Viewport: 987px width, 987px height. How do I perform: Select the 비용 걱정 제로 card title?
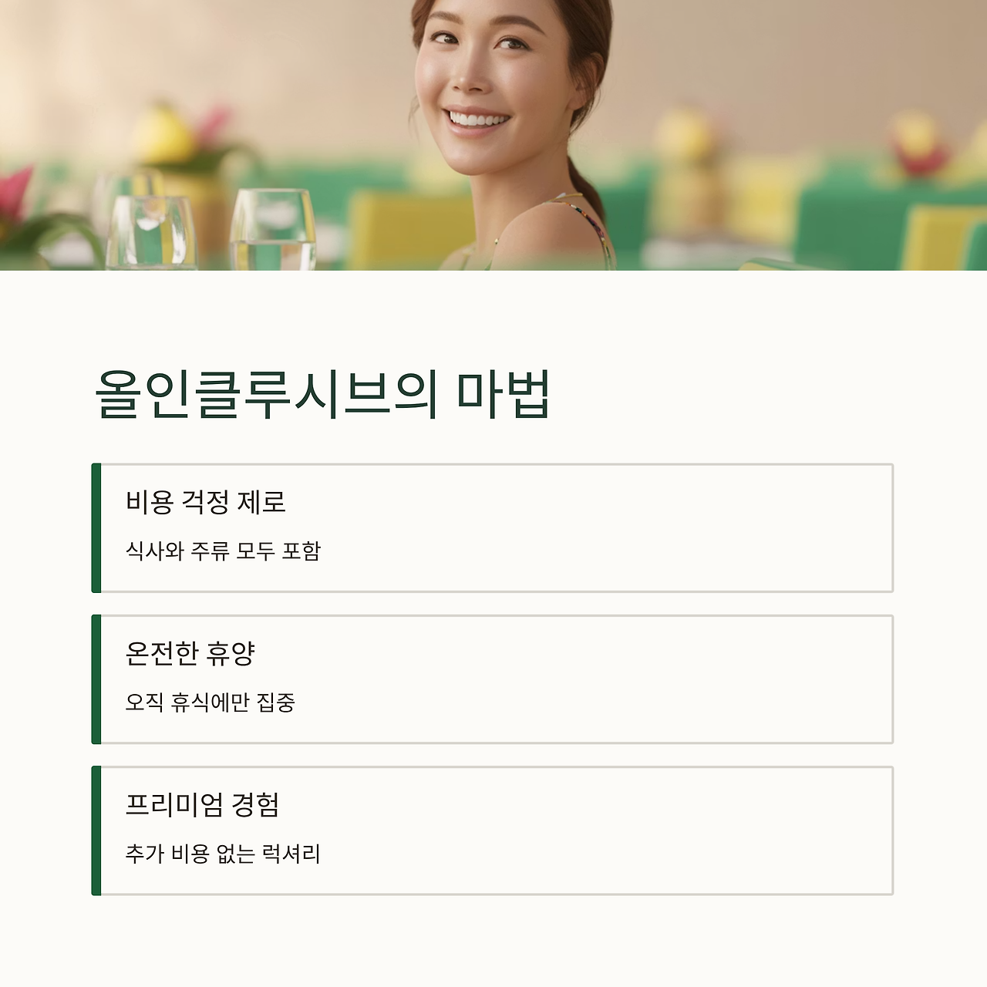tap(205, 502)
